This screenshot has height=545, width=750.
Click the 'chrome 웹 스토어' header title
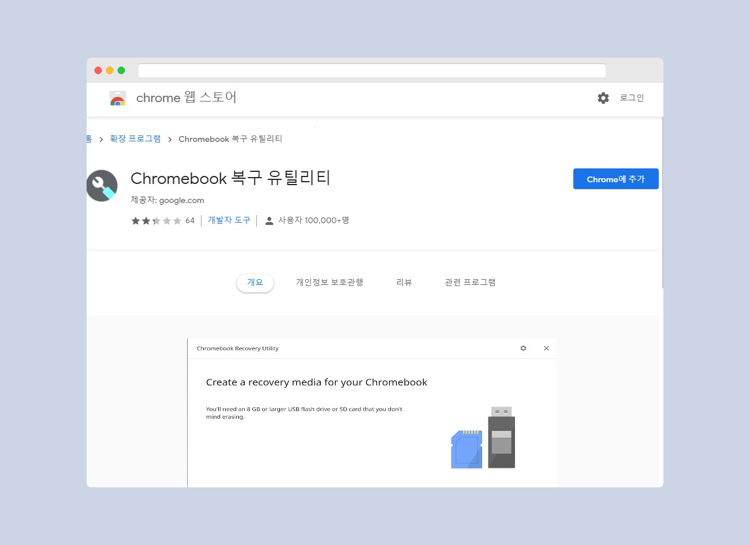pyautogui.click(x=186, y=97)
